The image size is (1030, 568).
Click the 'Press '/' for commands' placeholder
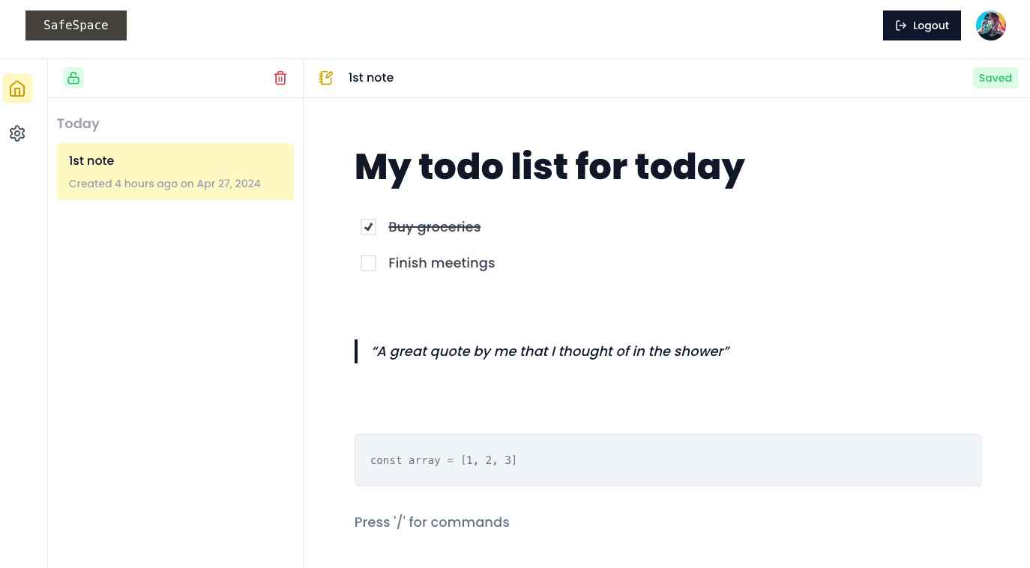point(432,522)
